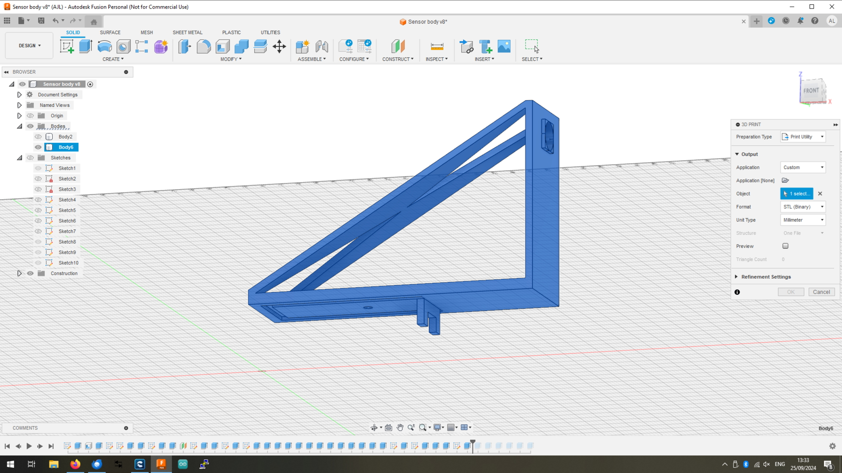
Task: Select the Create Sketch tool
Action: coord(67,46)
